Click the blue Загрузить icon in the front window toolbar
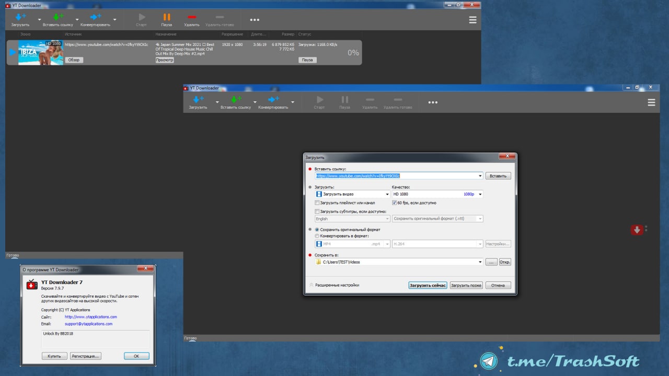This screenshot has height=376, width=669. (x=198, y=99)
